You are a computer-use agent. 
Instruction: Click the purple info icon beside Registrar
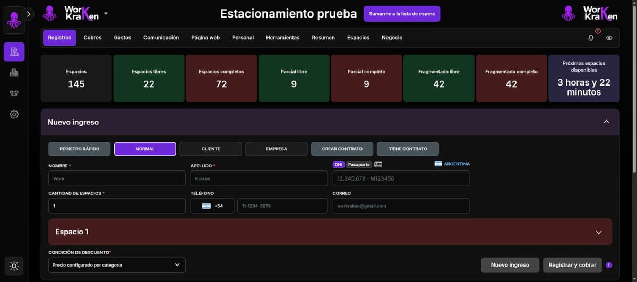click(609, 265)
